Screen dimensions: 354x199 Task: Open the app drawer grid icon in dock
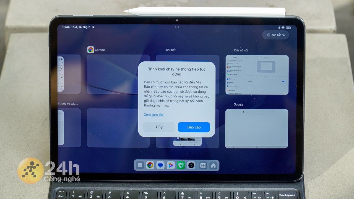[x=140, y=165]
